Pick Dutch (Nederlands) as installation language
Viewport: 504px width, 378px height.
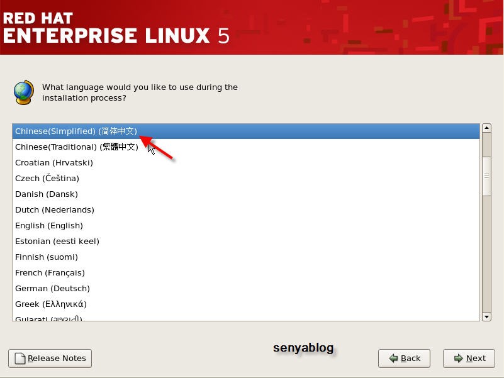pyautogui.click(x=246, y=210)
